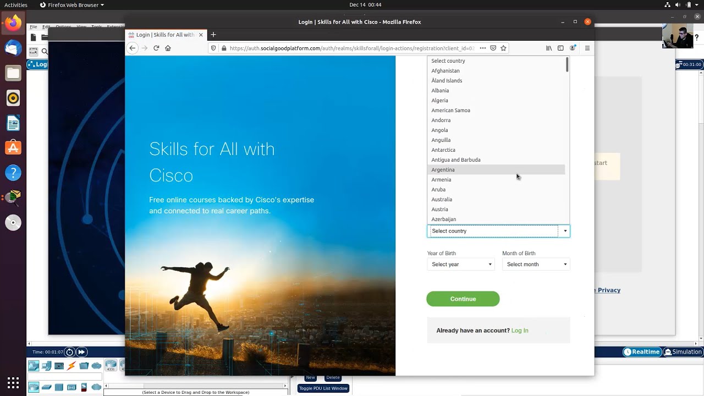Follow the Log In link
The width and height of the screenshot is (704, 396).
(x=520, y=331)
